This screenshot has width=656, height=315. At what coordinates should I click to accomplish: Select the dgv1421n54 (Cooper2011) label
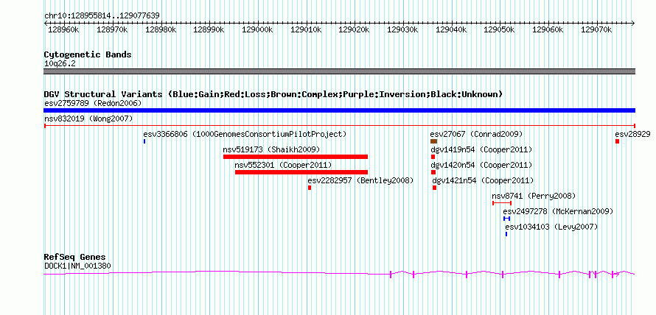coord(483,180)
